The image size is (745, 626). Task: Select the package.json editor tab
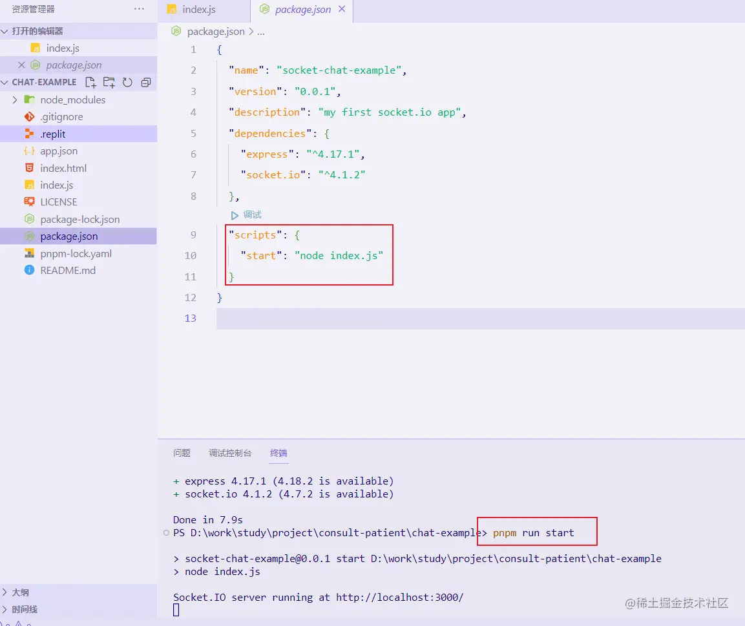point(302,11)
